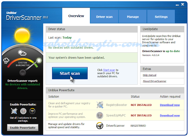Viewport: 189px width, 137px height.
Task: Click the large sun weather icon
Action: (22, 36)
